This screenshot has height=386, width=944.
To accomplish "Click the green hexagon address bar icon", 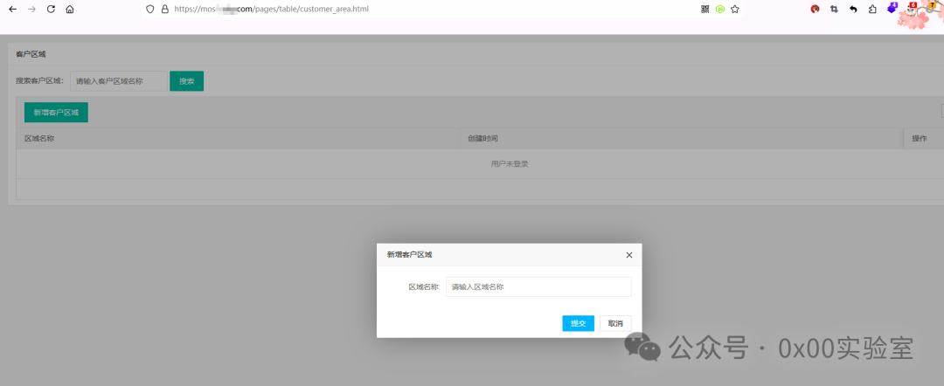I will [720, 9].
